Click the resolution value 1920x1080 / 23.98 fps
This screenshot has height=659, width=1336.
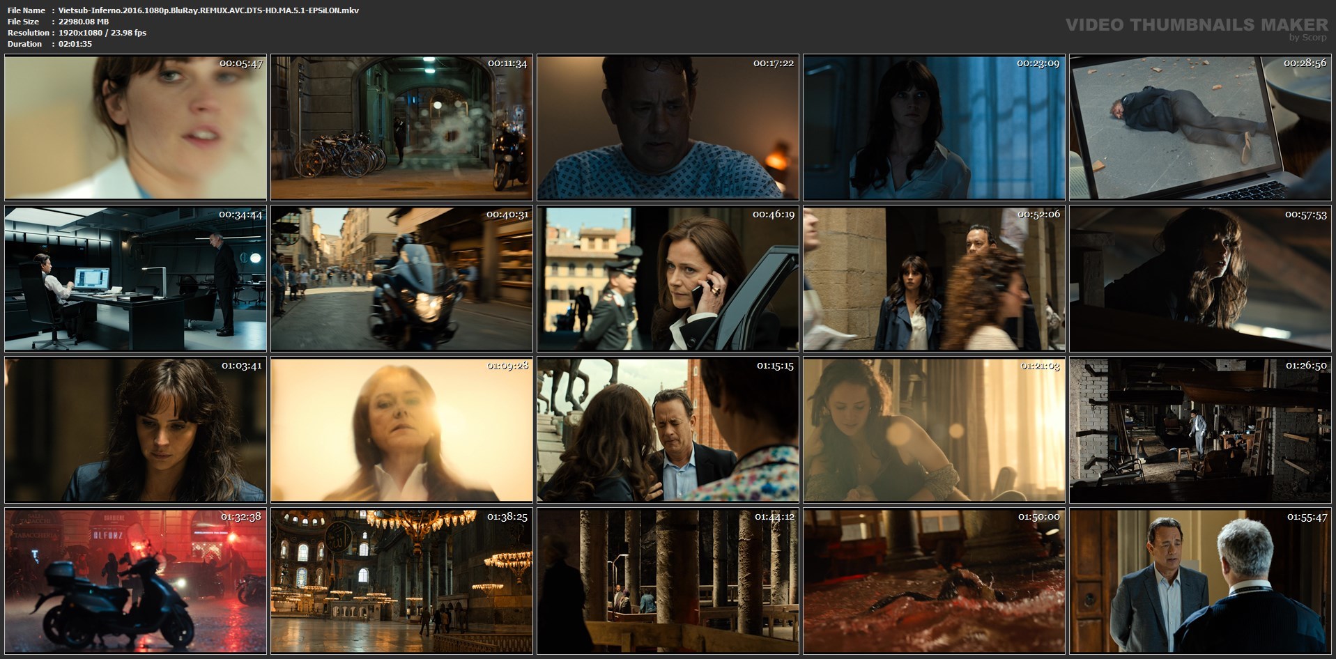coord(102,33)
